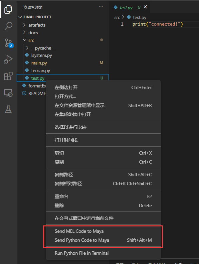Open the Extensions view
Viewport: 199px width, 264px height.
tap(8, 76)
